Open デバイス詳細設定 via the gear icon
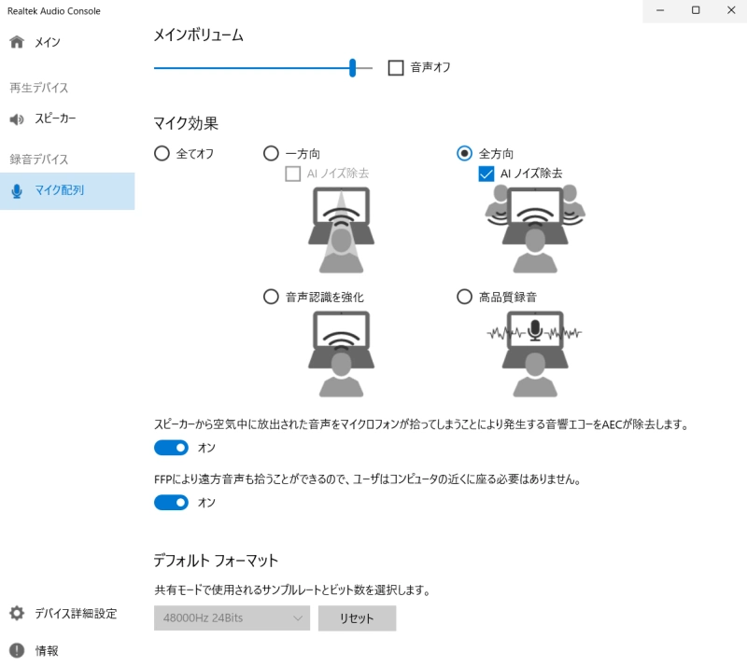This screenshot has width=747, height=666. click(x=15, y=614)
